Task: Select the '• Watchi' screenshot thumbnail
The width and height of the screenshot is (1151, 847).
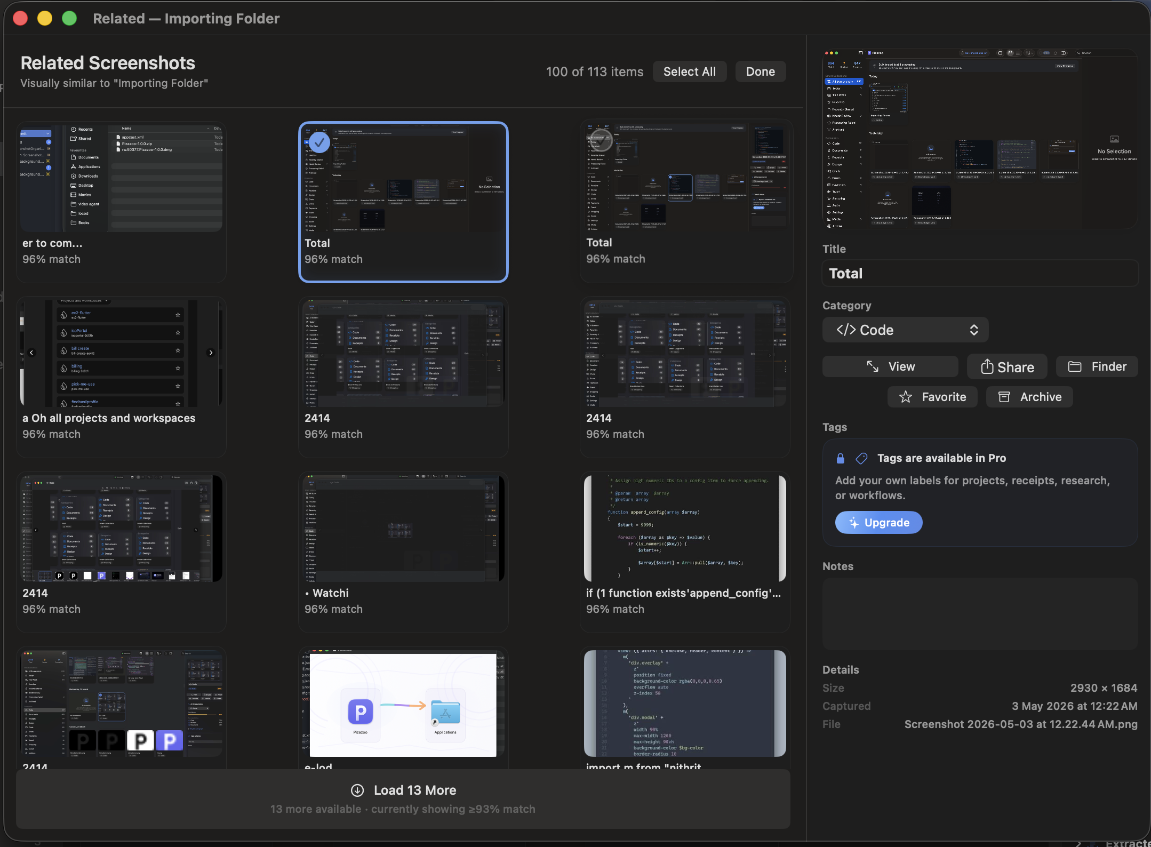Action: [403, 528]
